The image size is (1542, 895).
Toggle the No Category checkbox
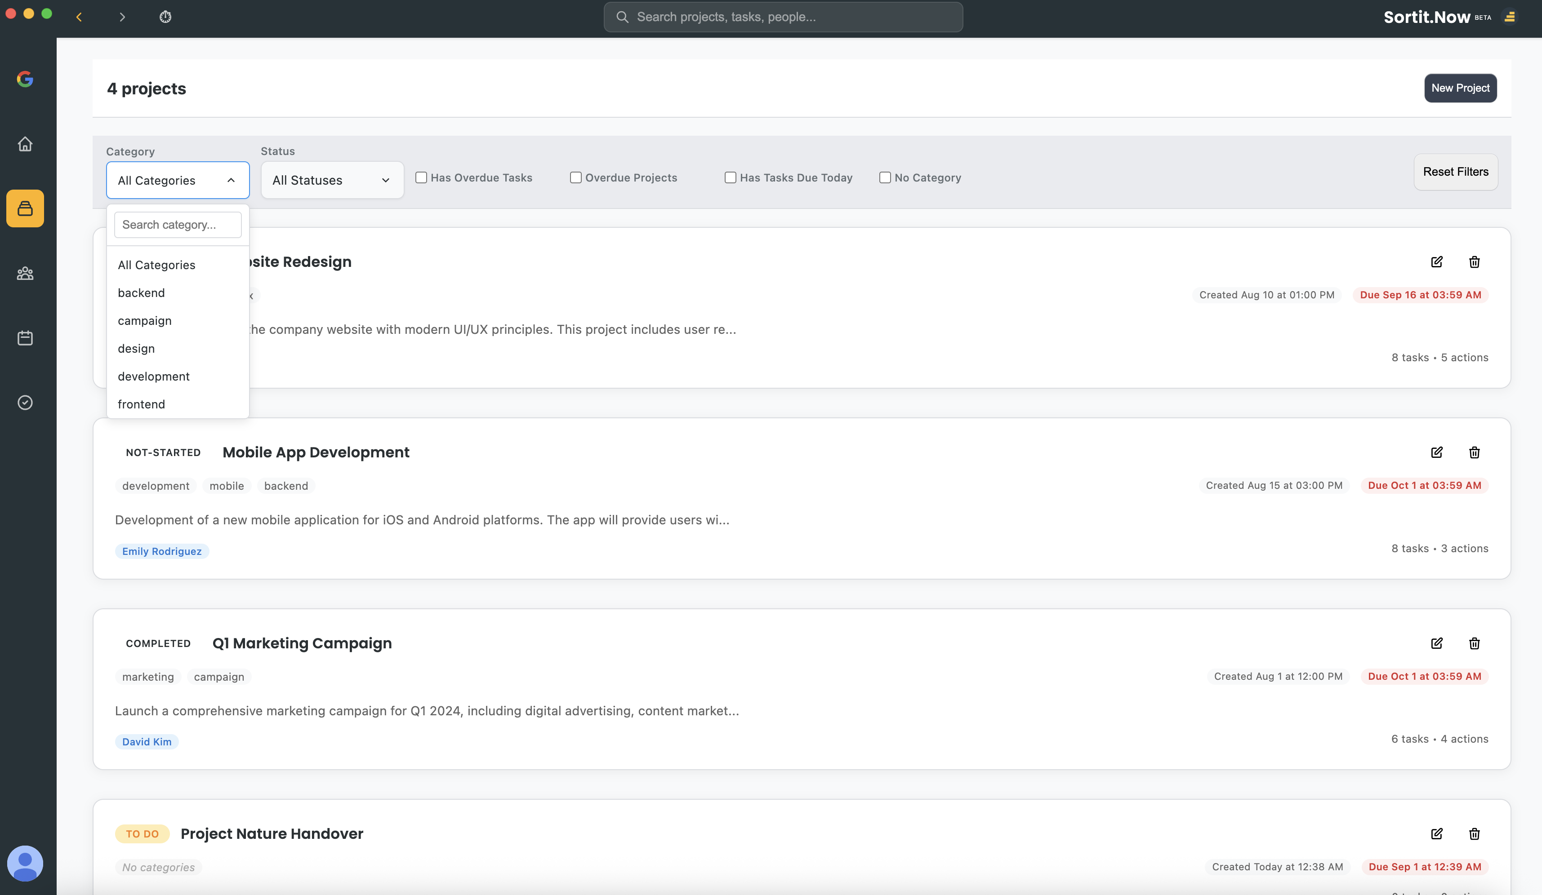pos(885,178)
